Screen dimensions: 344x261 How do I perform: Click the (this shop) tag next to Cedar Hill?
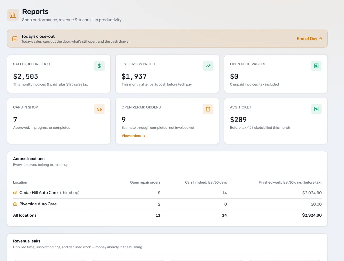coord(70,193)
